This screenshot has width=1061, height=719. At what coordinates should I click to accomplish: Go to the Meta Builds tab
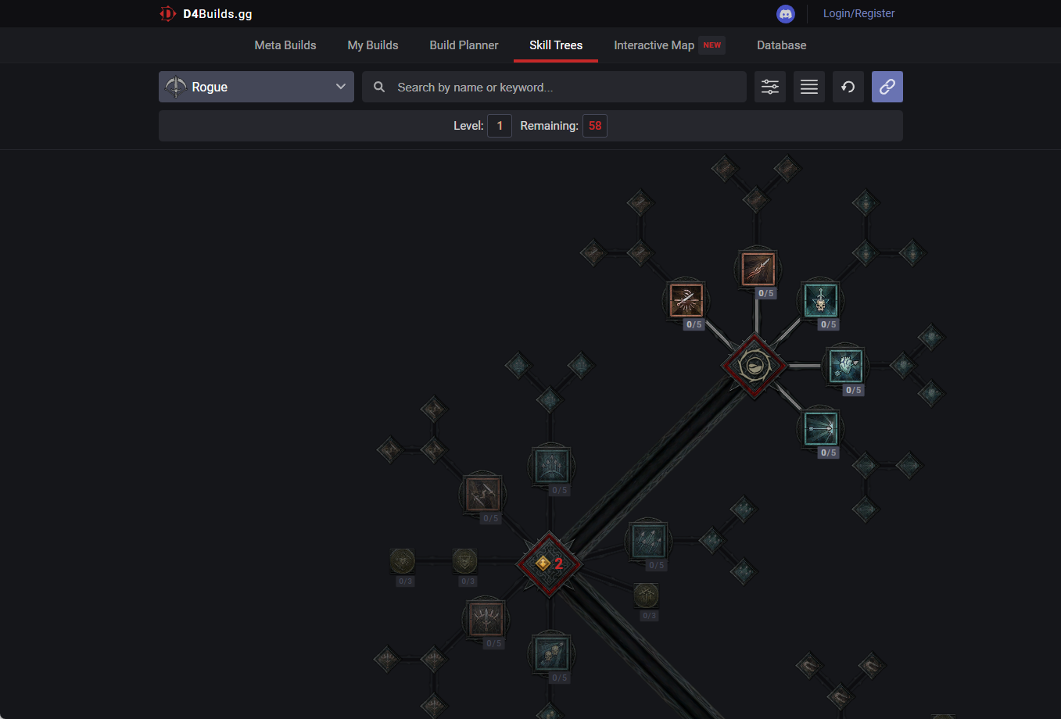click(285, 45)
